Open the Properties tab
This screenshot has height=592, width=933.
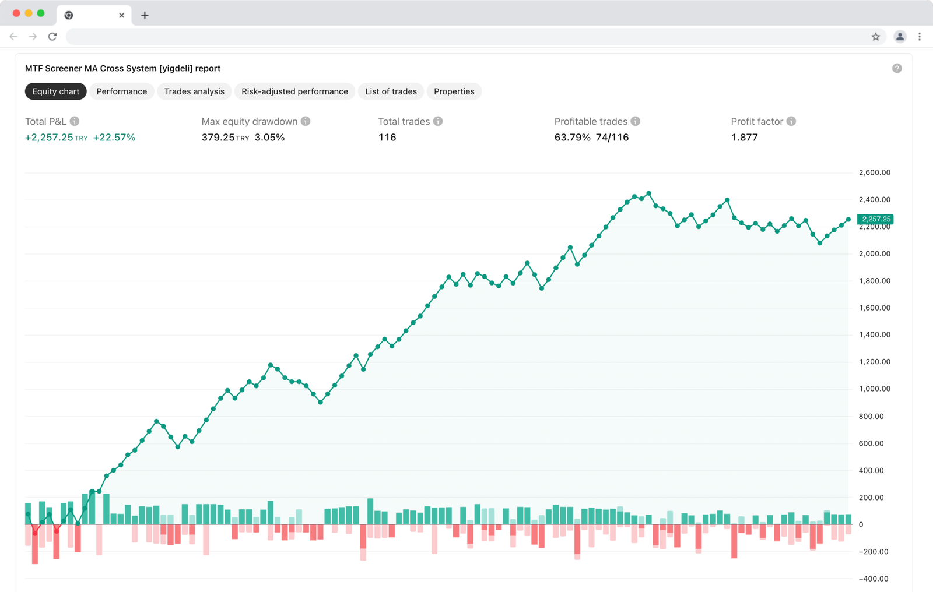(x=454, y=91)
